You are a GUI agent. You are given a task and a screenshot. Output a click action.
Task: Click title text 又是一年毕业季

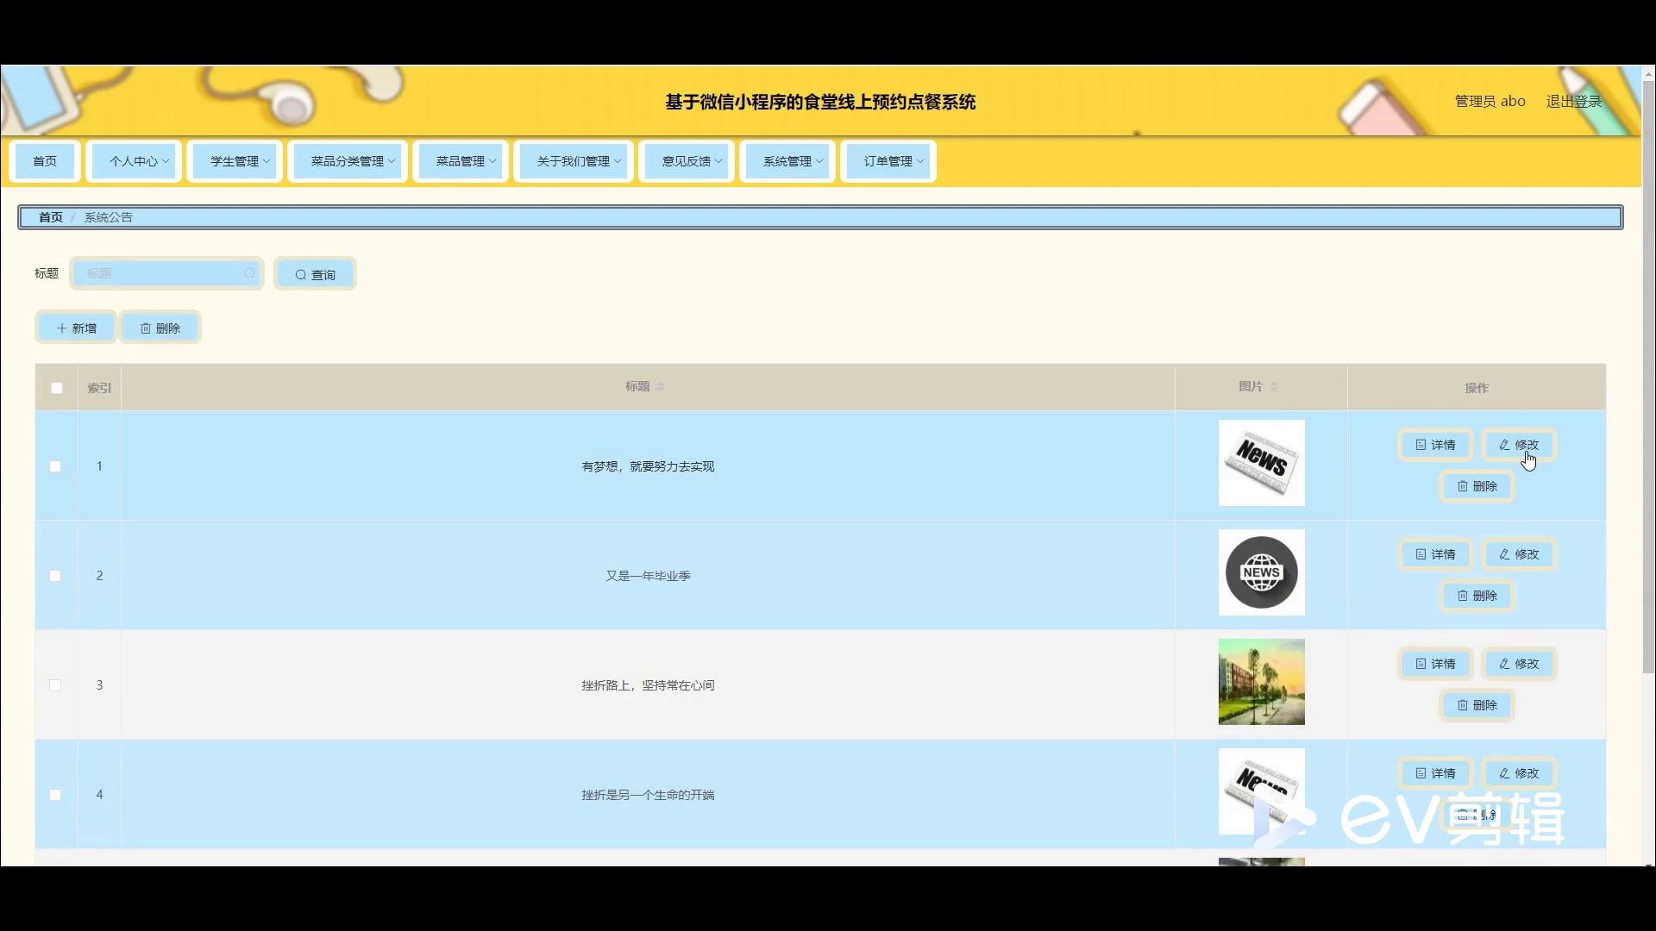[x=648, y=576]
